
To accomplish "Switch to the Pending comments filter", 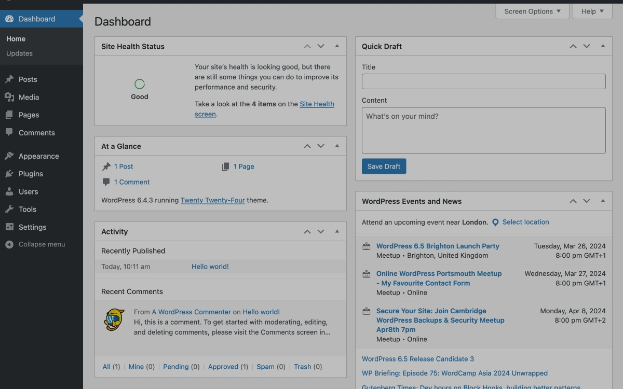I will pos(176,367).
